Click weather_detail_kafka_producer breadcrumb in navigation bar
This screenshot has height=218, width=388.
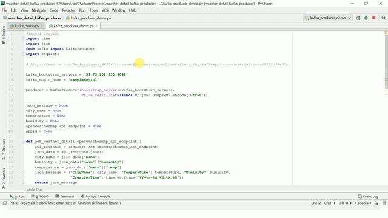click(x=32, y=18)
